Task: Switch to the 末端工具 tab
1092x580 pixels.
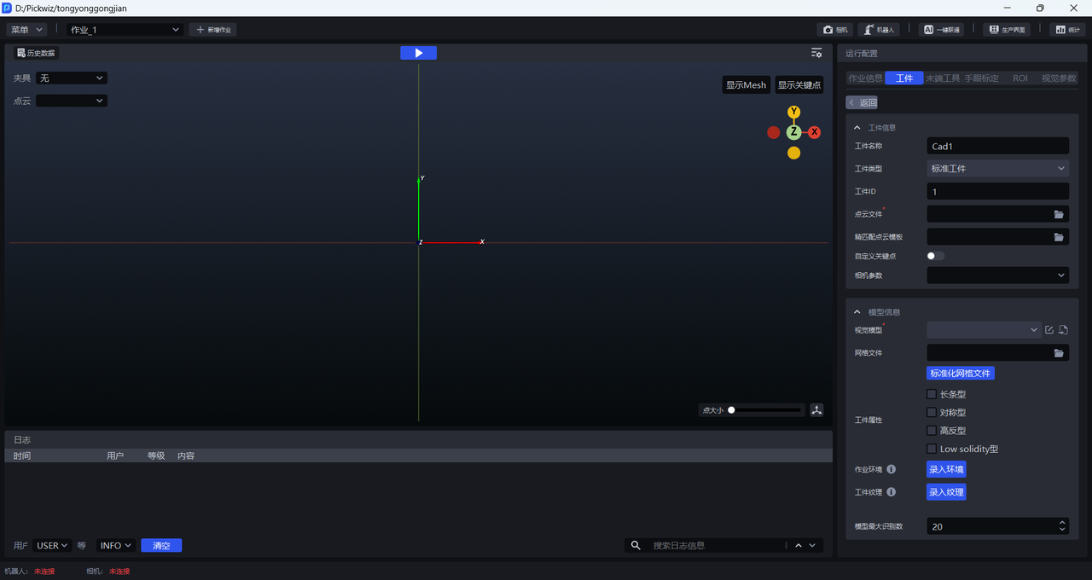Action: click(x=943, y=78)
